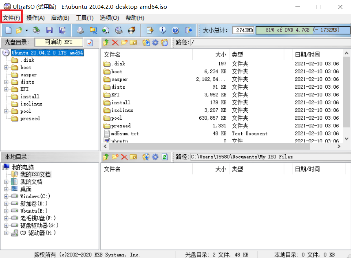Click the disc file list vertical scrollbar
Viewport: 351px width, 258px height.
click(346, 93)
